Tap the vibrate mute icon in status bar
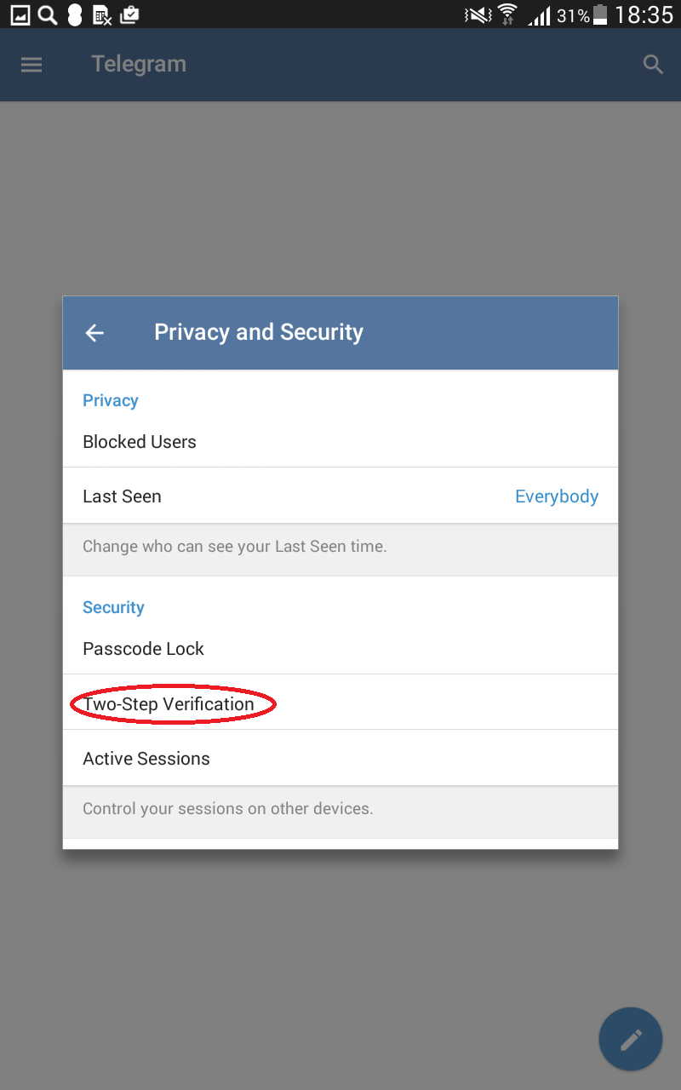 click(478, 14)
